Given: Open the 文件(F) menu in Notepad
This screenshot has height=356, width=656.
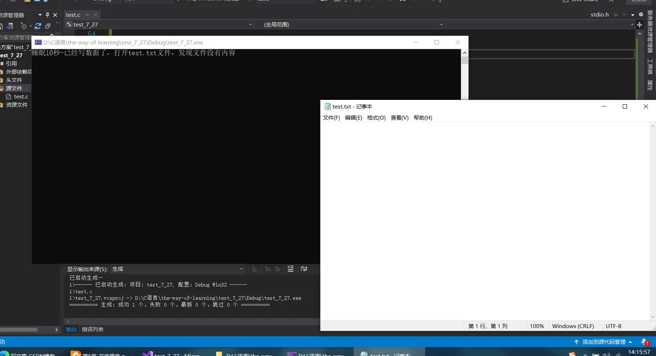Looking at the screenshot, I should tap(331, 118).
